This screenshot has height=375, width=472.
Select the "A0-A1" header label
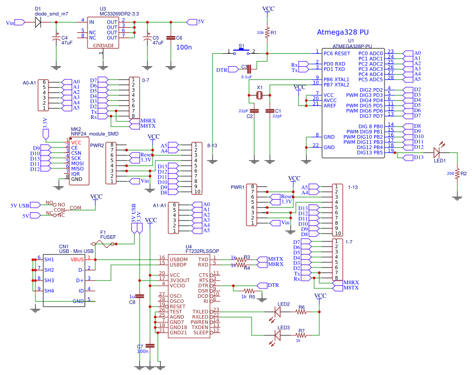click(x=29, y=83)
